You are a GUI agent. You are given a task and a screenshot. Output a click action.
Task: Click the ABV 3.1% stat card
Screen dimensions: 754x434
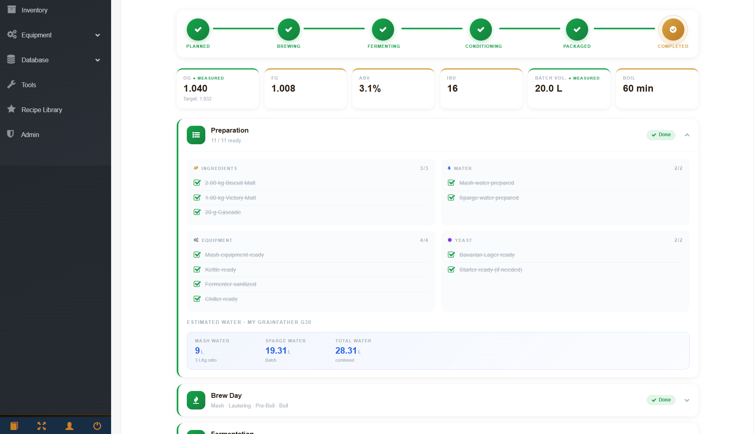[x=393, y=88]
